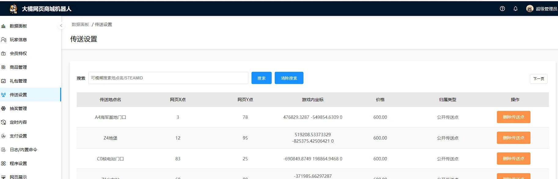Open the notification bell icon

click(x=515, y=9)
